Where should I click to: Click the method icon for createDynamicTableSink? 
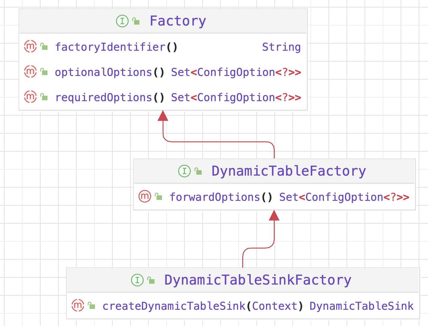coord(78,306)
